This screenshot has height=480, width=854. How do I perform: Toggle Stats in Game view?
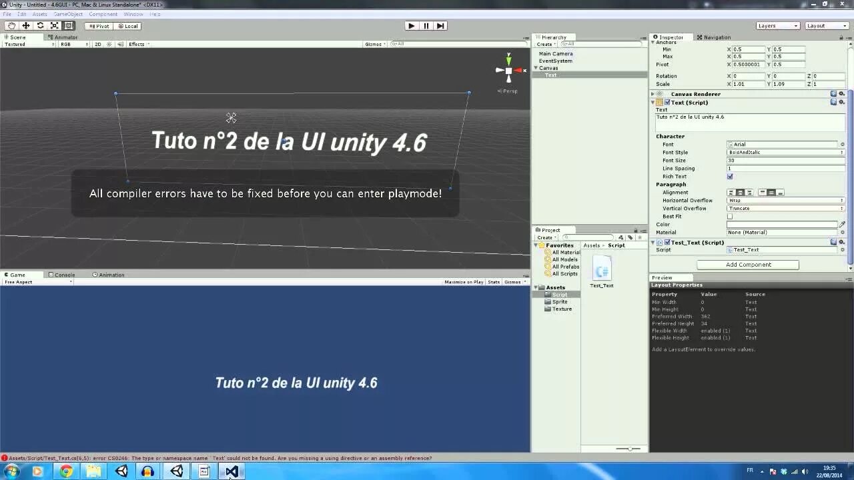click(x=494, y=282)
